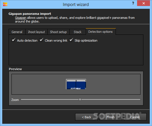Screen dimensions: 152x126
Task: Click the question mark help button
Action: (133, 3)
